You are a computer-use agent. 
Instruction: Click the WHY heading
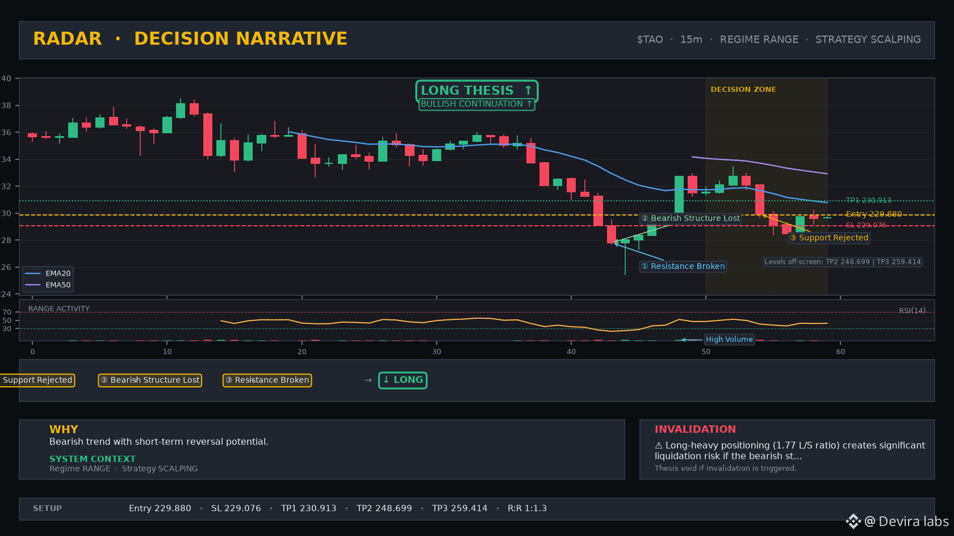click(x=64, y=429)
